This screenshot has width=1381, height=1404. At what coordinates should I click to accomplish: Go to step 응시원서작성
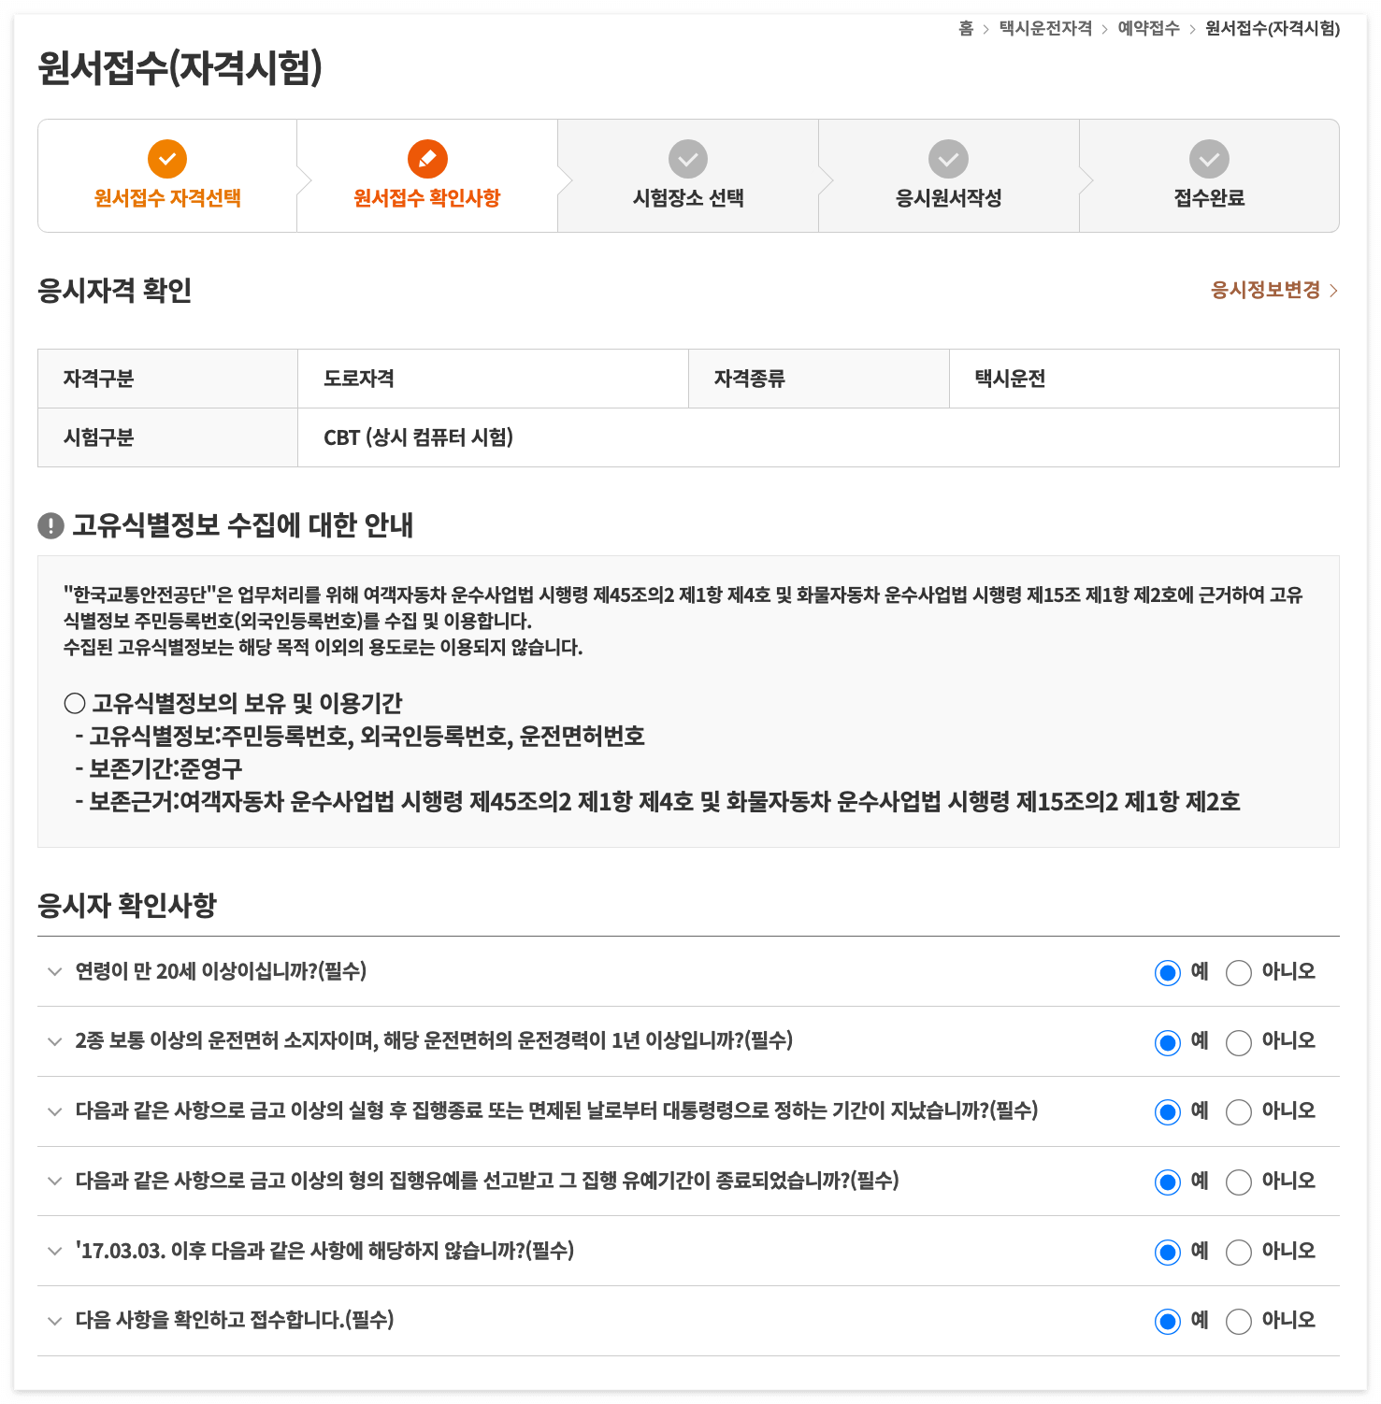click(x=948, y=176)
